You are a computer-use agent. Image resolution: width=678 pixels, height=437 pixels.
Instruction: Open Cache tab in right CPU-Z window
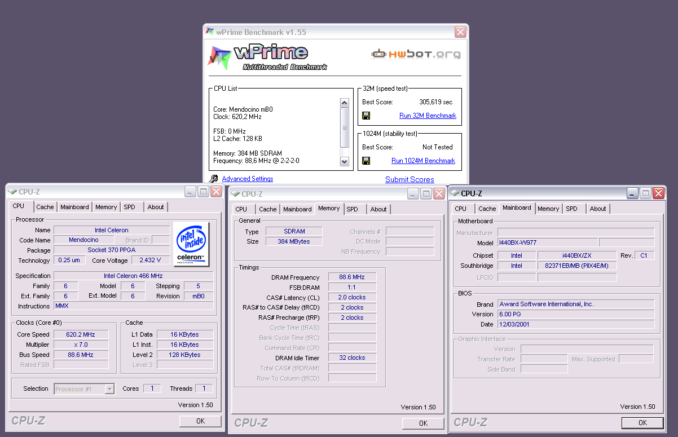click(487, 209)
